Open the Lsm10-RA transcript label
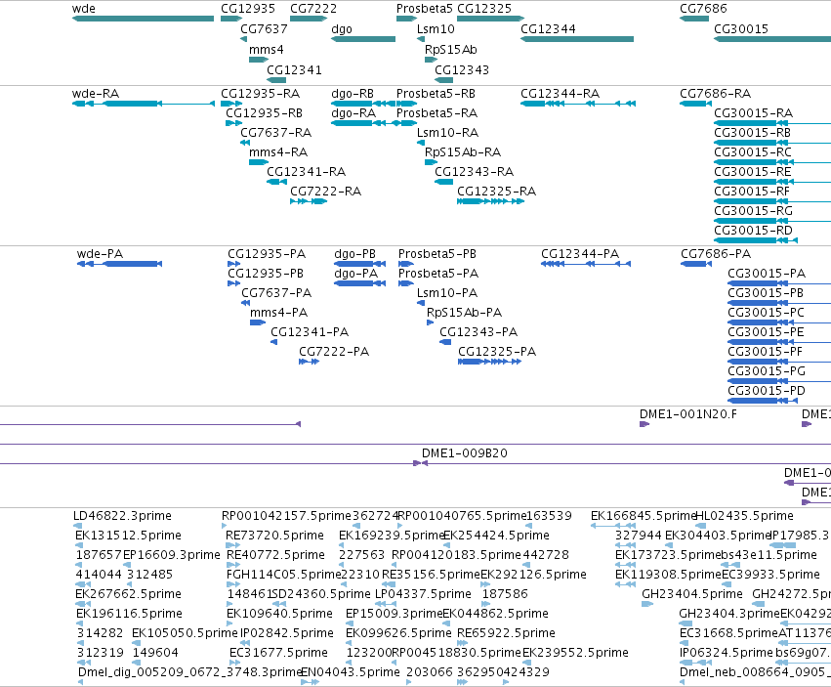 [x=448, y=133]
